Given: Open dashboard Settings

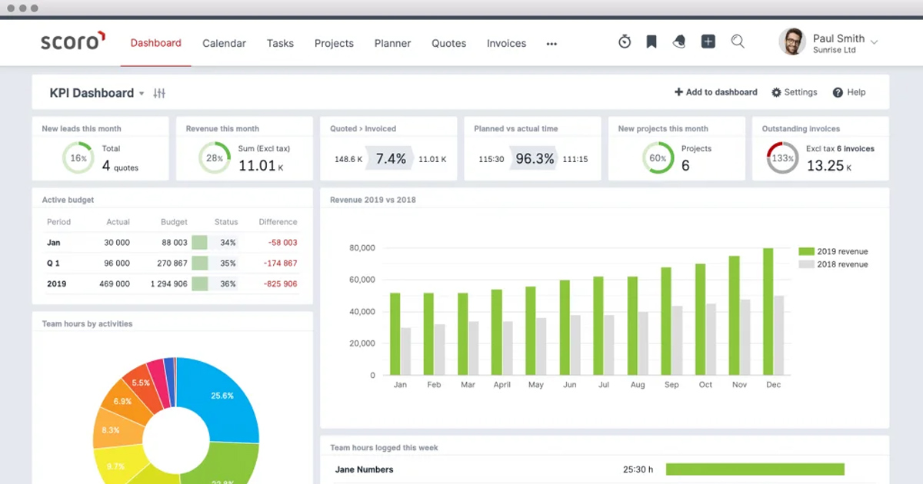Looking at the screenshot, I should pos(795,92).
